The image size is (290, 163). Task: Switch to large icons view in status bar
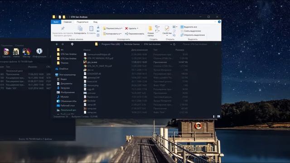(218, 116)
